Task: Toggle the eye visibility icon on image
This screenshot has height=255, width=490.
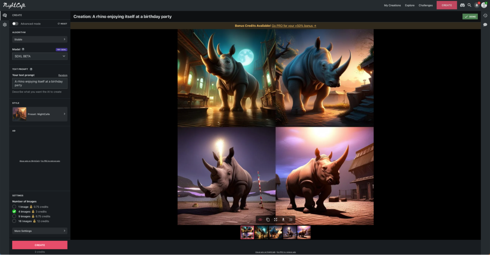Action: point(260,220)
